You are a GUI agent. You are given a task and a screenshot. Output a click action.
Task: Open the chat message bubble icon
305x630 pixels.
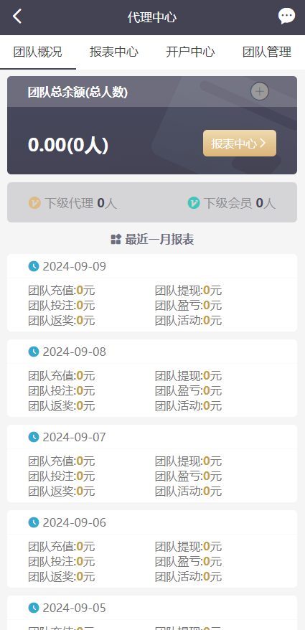click(x=286, y=17)
